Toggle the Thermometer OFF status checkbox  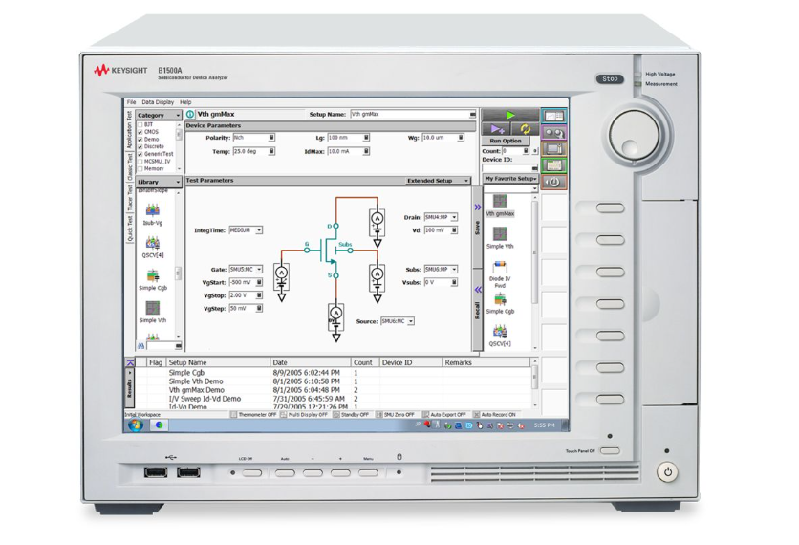234,415
